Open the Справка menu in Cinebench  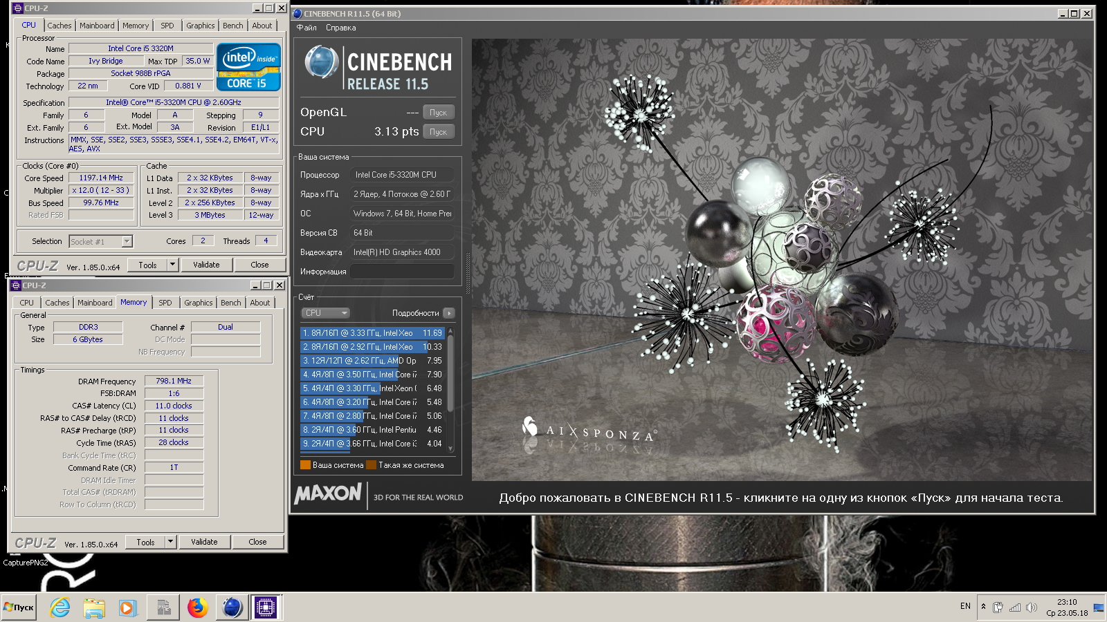pos(341,28)
